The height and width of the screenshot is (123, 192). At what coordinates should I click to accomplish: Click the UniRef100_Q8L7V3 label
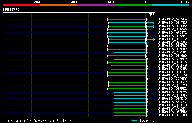pos(172,85)
